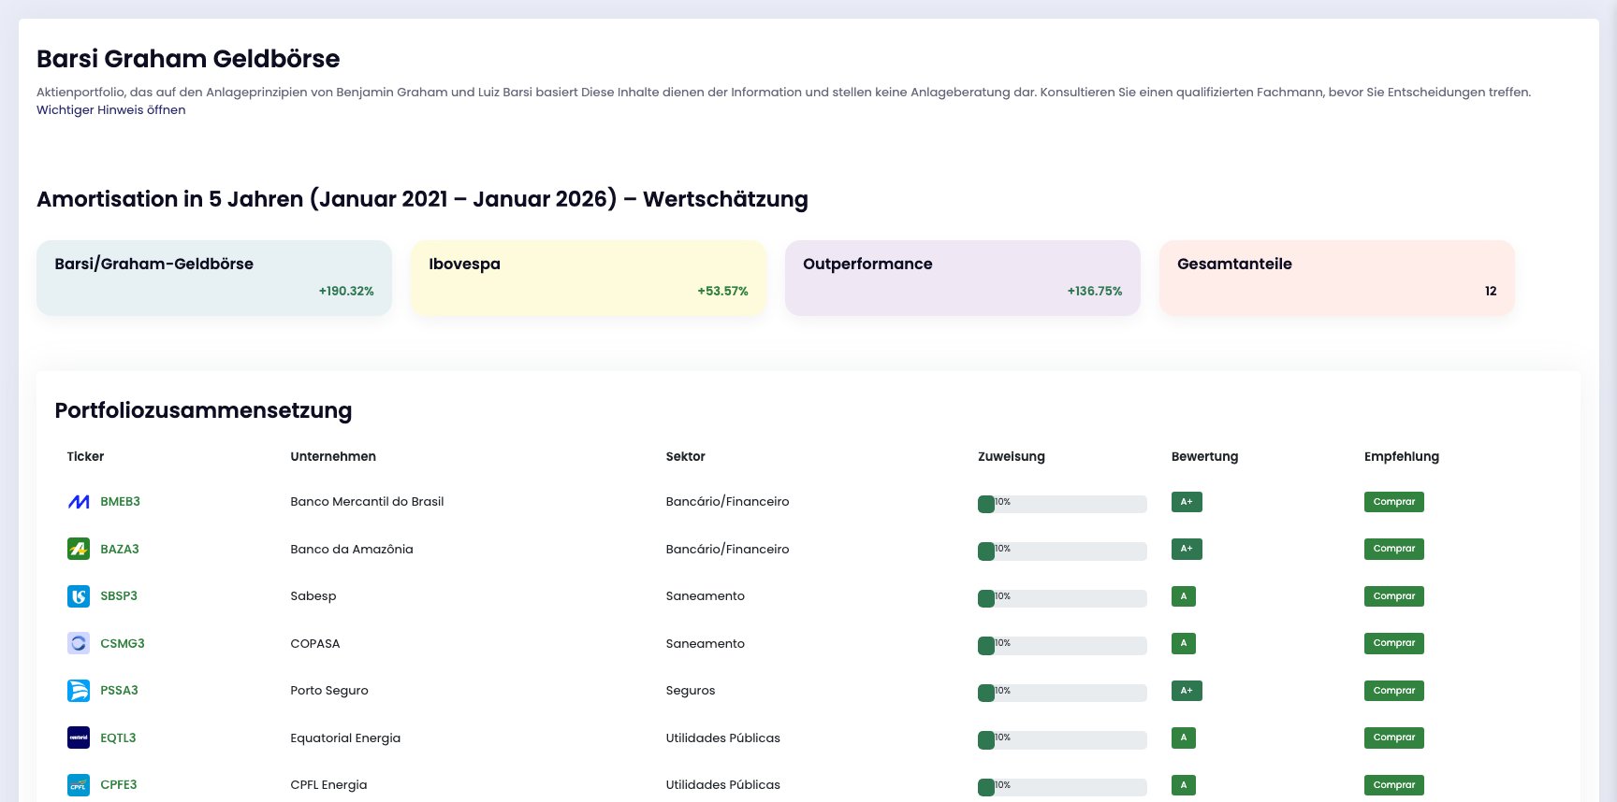Click Comprar button for CPFL Energia

point(1394,785)
